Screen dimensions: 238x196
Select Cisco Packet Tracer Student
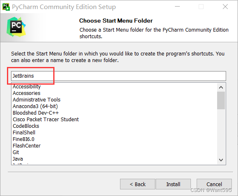pyautogui.click(x=46, y=119)
